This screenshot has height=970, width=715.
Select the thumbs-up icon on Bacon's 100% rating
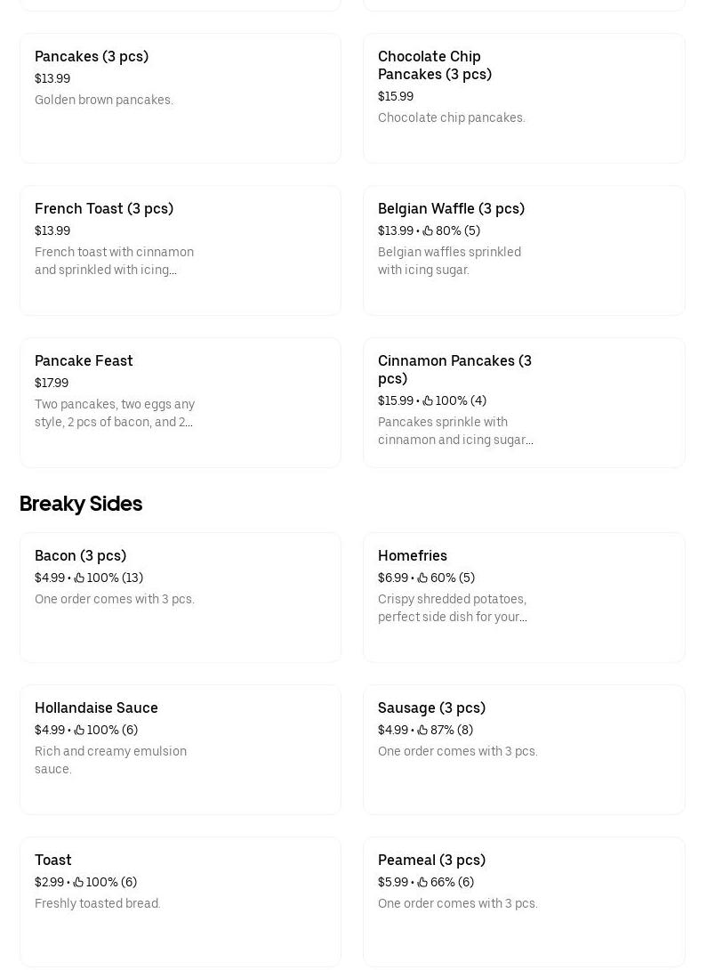pyautogui.click(x=78, y=578)
